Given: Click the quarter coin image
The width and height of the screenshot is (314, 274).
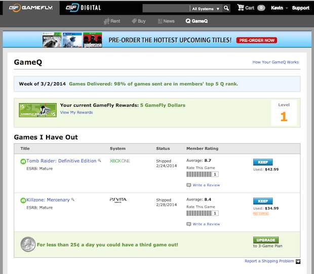Looking at the screenshot, I should click(28, 244).
